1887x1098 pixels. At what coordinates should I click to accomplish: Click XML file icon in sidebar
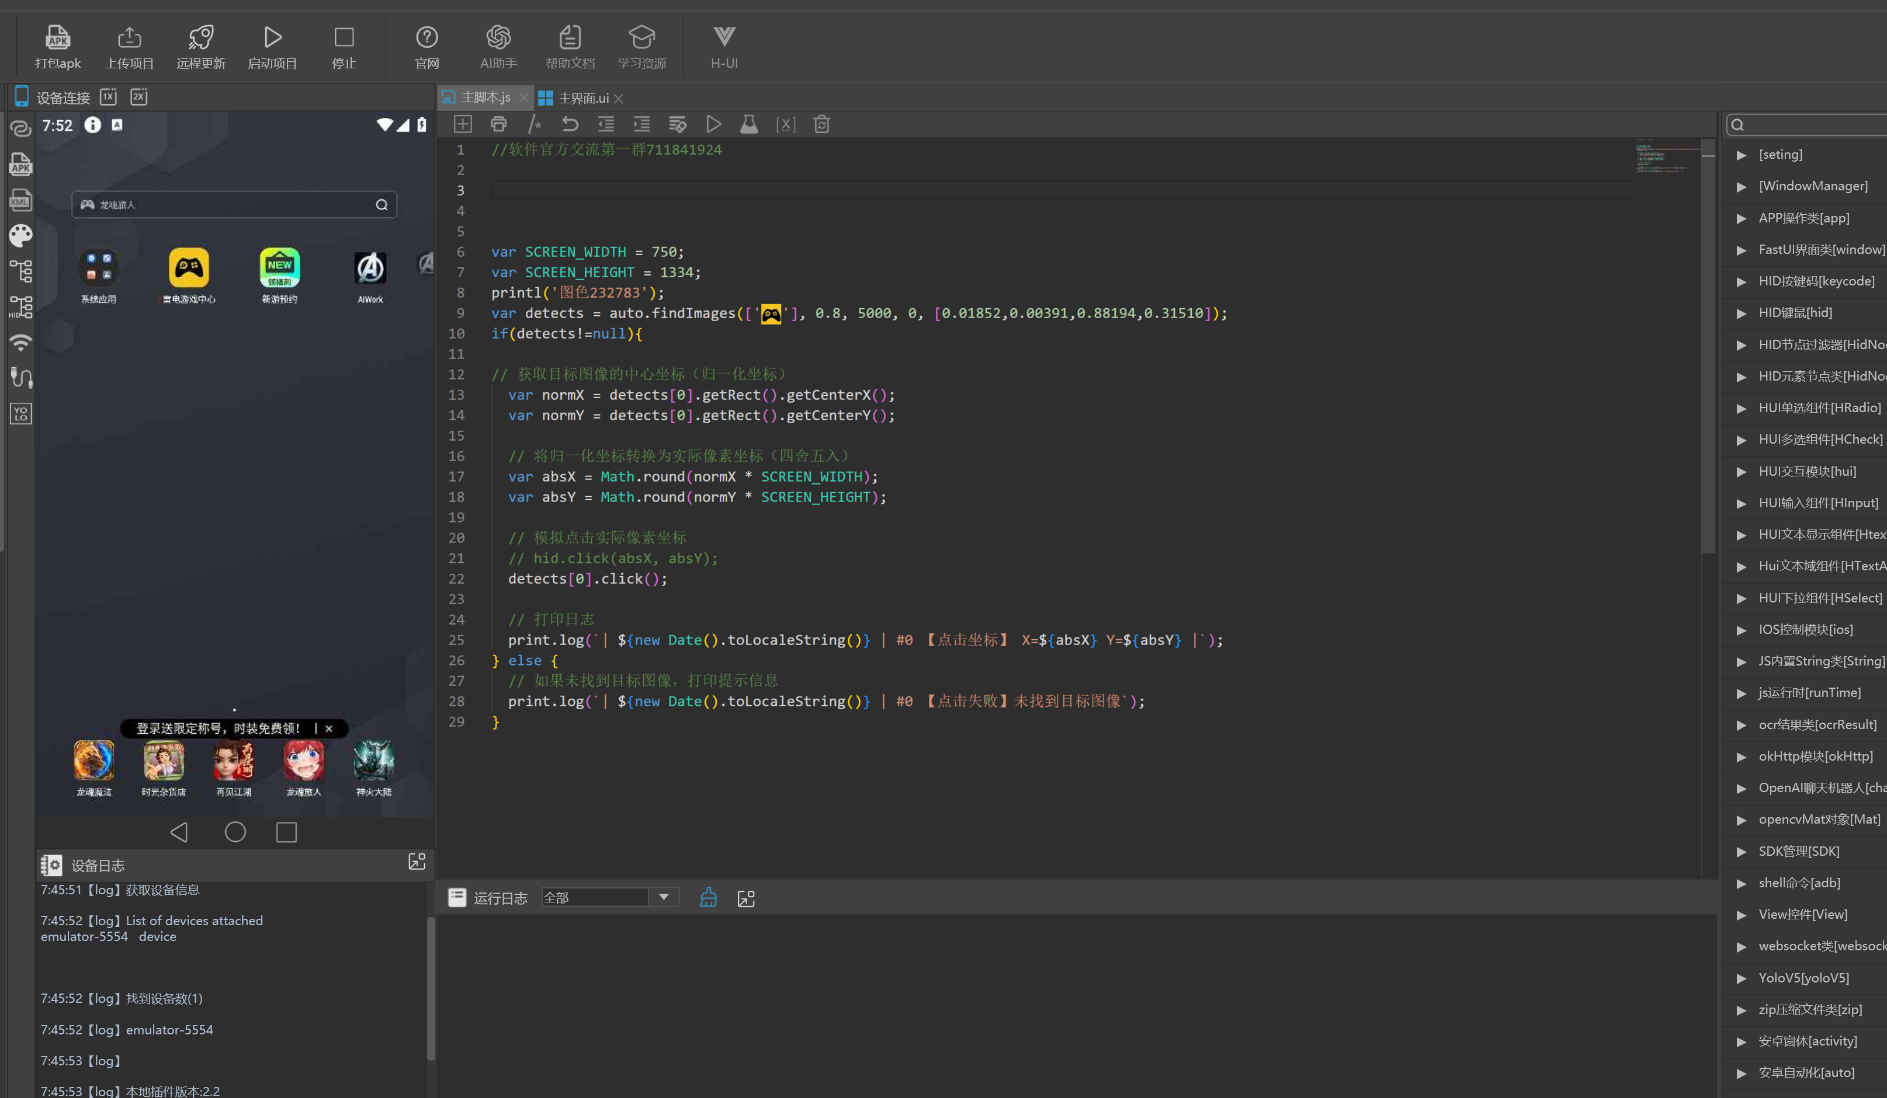pyautogui.click(x=21, y=200)
